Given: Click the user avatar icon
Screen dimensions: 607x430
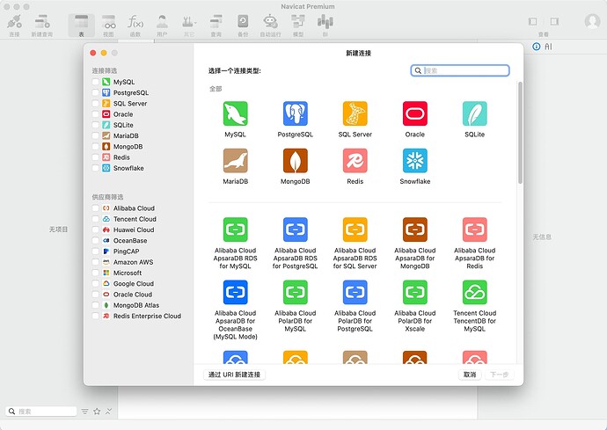Looking at the screenshot, I should (592, 21).
